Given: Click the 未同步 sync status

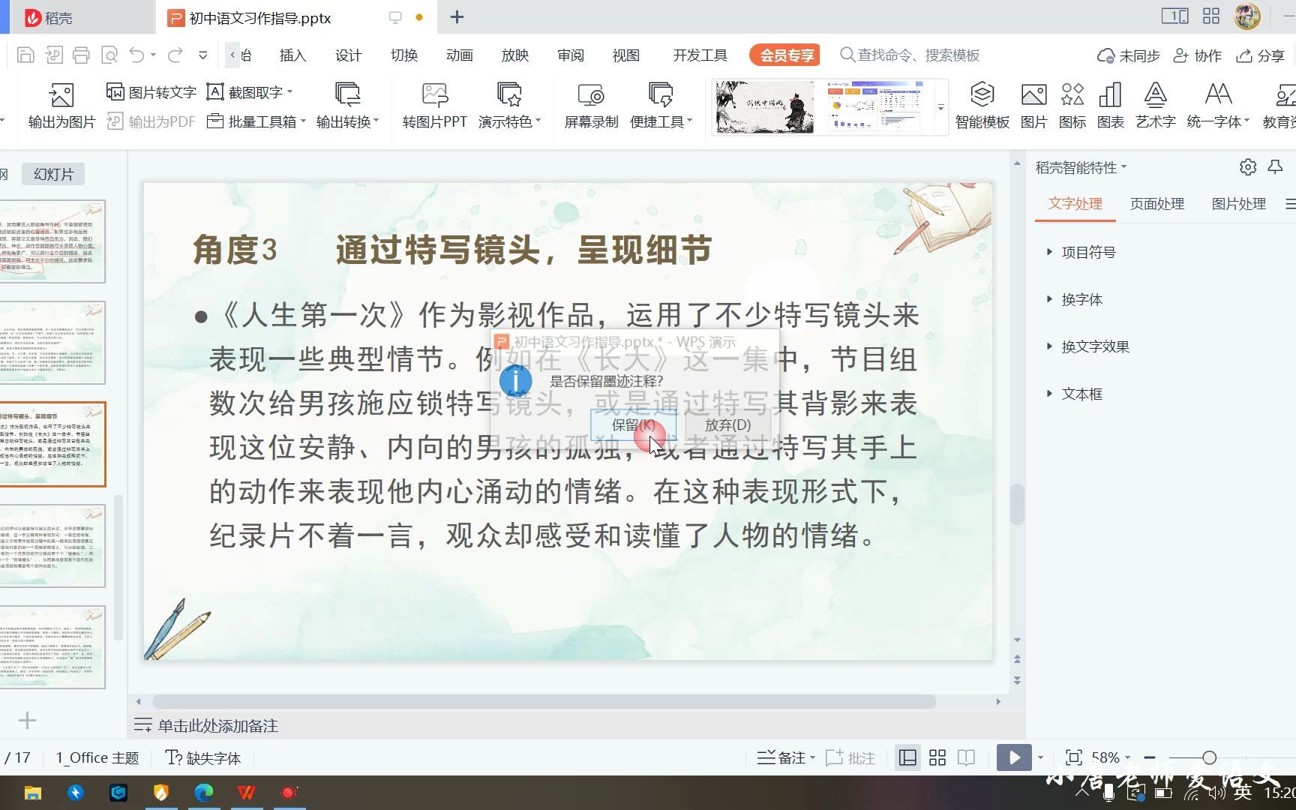Looking at the screenshot, I should pos(1128,55).
